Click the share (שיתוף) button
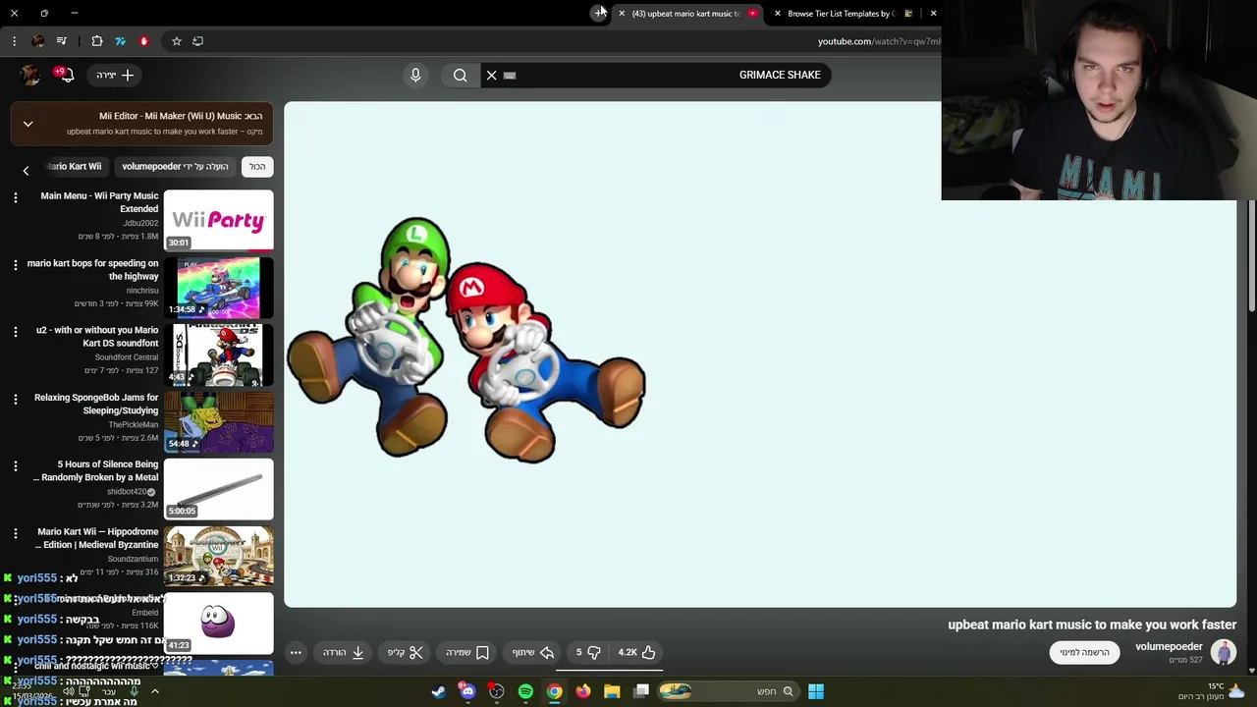The height and width of the screenshot is (707, 1257). click(533, 652)
